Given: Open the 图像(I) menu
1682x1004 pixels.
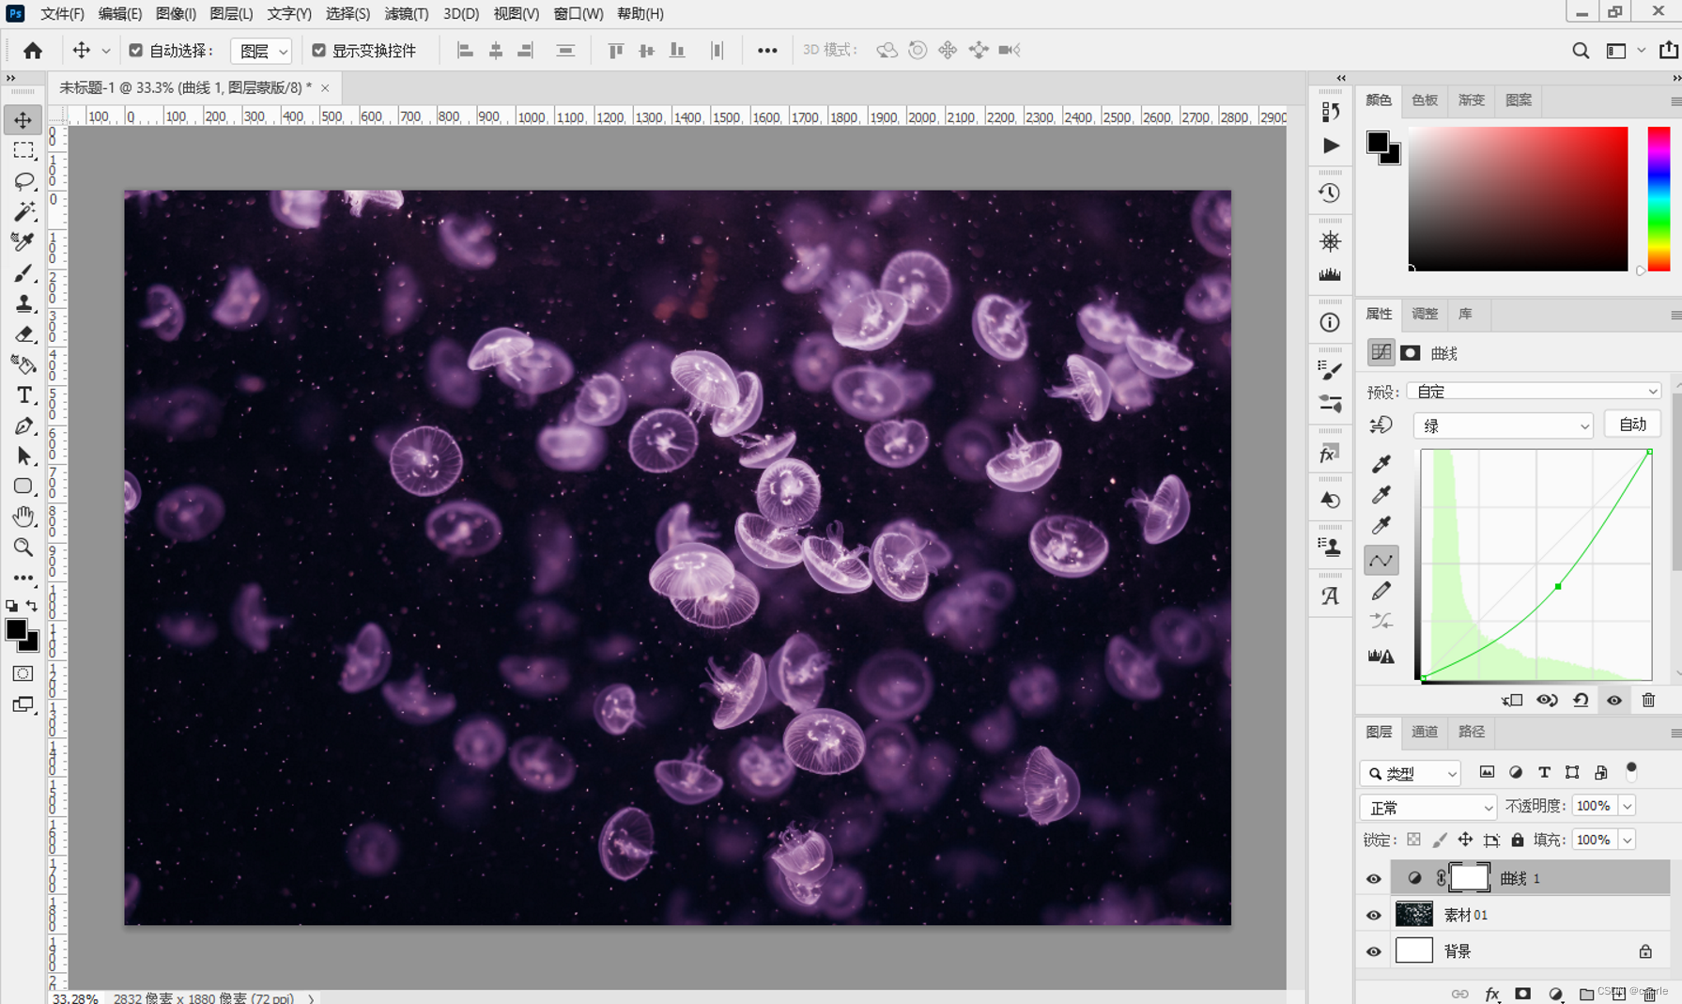Looking at the screenshot, I should click(176, 14).
